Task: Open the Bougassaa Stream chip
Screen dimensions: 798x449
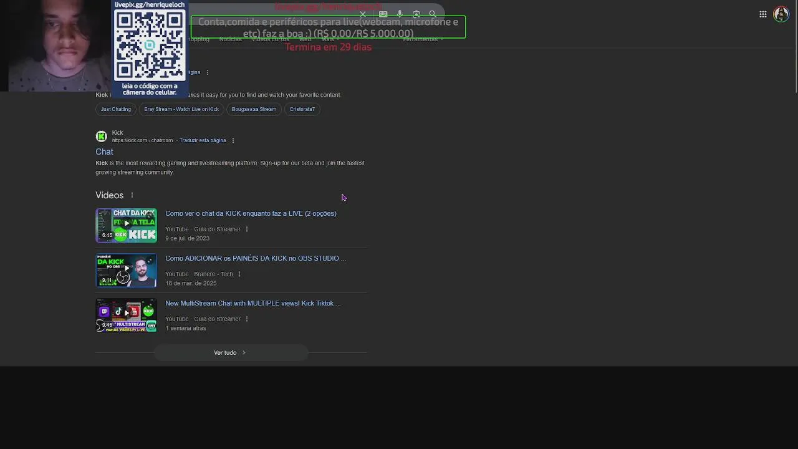Action: click(x=254, y=109)
